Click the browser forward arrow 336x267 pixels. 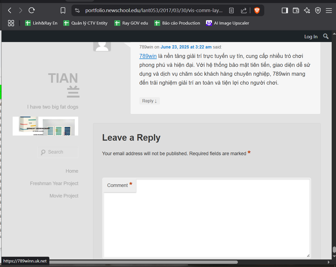pos(20,11)
